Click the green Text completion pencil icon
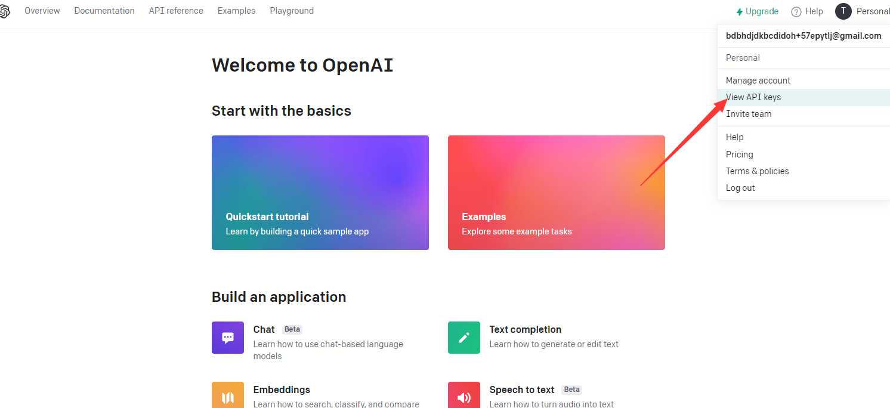The width and height of the screenshot is (890, 408). click(464, 338)
